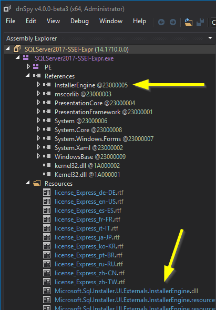Select kernel32.dll @1A000002 entry
Screen dimensions: 216x310
(87, 166)
